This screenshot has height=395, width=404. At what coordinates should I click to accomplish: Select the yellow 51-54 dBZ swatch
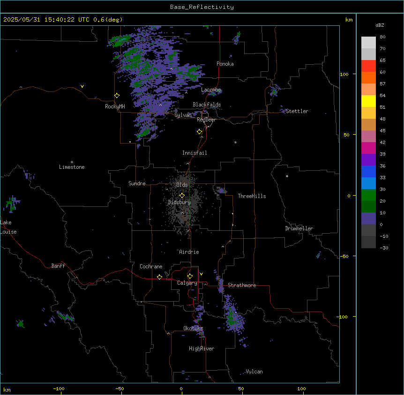point(368,101)
